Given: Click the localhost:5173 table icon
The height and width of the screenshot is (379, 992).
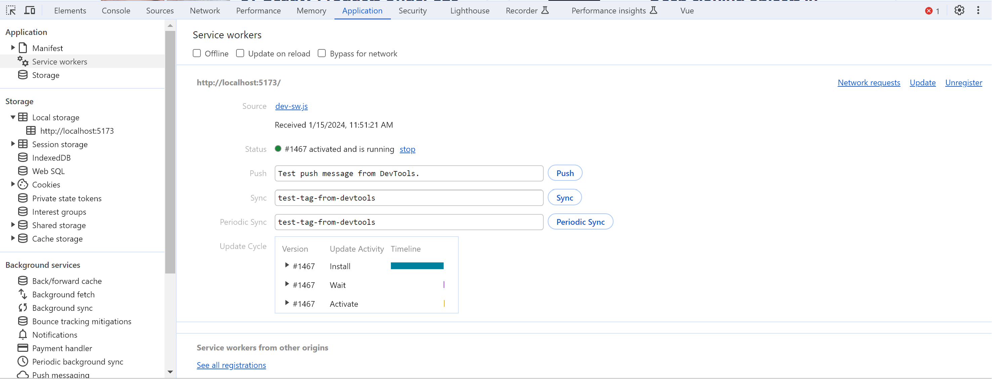Looking at the screenshot, I should pos(31,131).
